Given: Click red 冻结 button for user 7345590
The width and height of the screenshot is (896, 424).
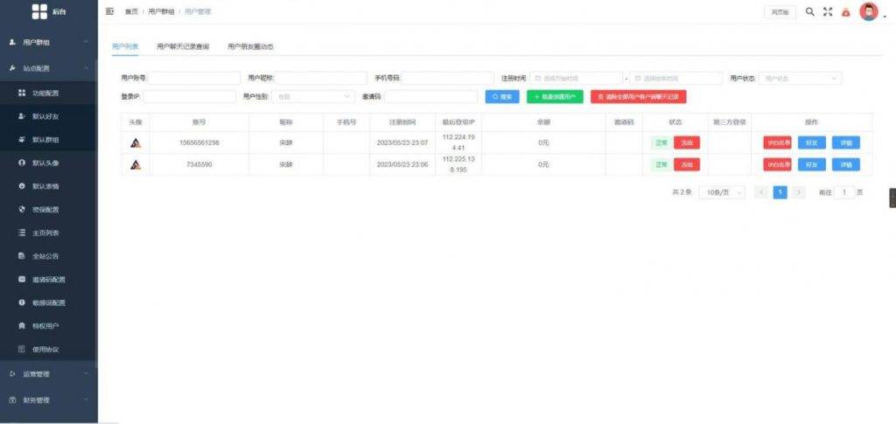Looking at the screenshot, I should click(687, 164).
